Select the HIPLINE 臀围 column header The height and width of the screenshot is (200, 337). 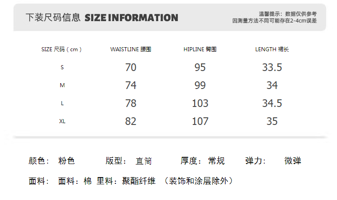(x=200, y=49)
